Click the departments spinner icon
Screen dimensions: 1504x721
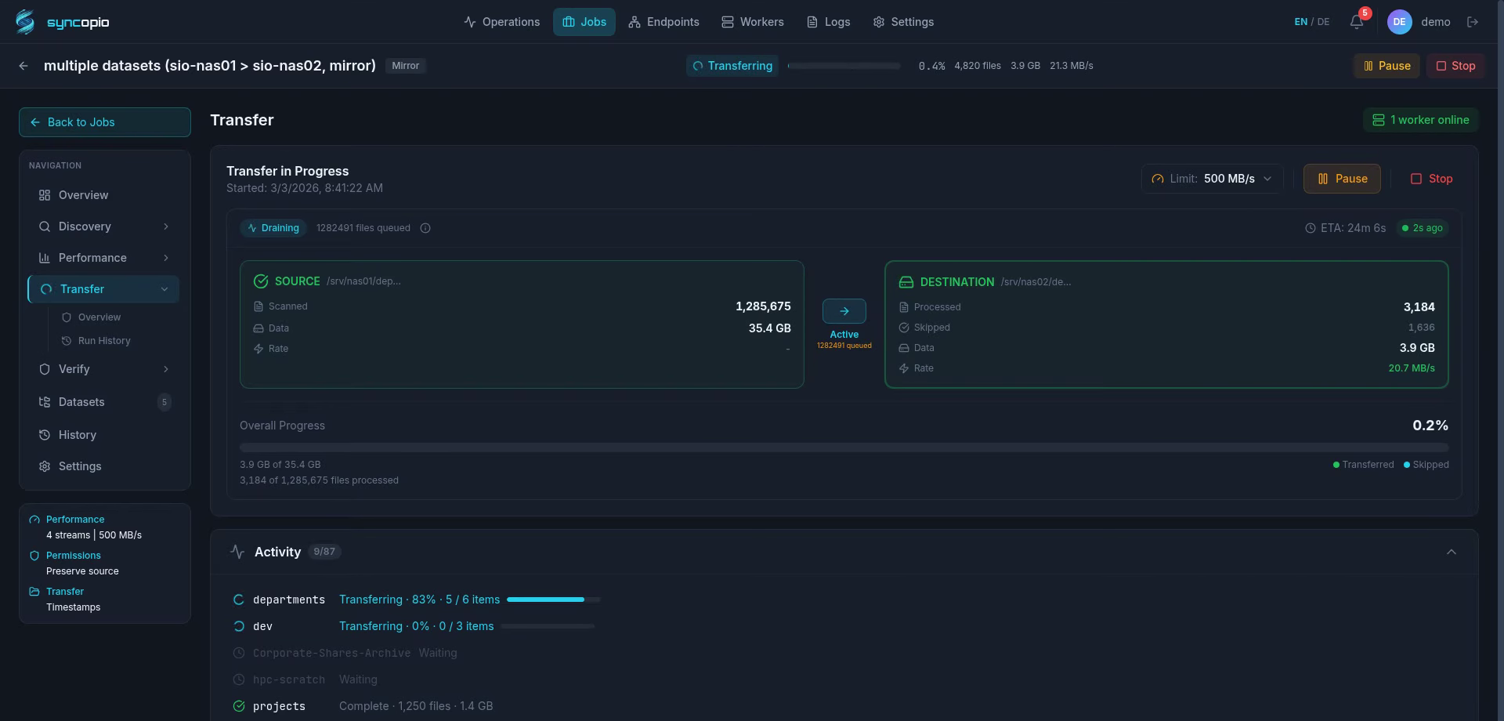pyautogui.click(x=239, y=600)
